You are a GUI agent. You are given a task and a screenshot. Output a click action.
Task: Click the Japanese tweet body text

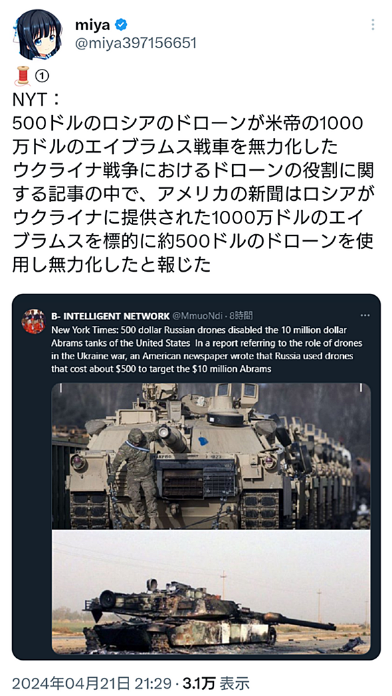193,194
